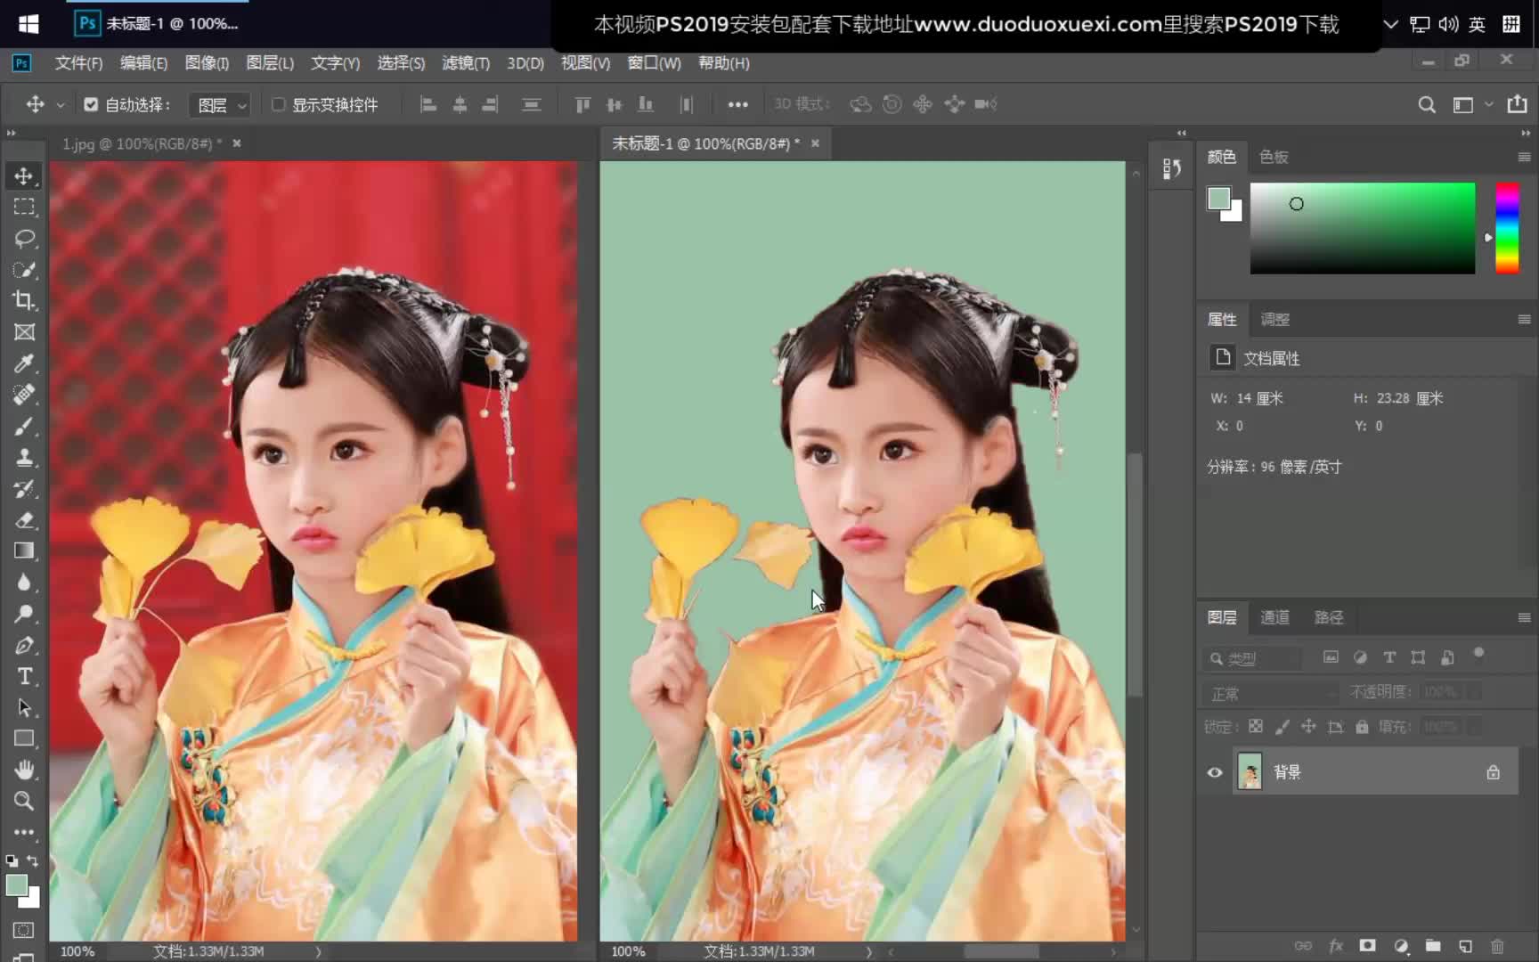1539x962 pixels.
Task: Create a new layer button
Action: point(1465,946)
